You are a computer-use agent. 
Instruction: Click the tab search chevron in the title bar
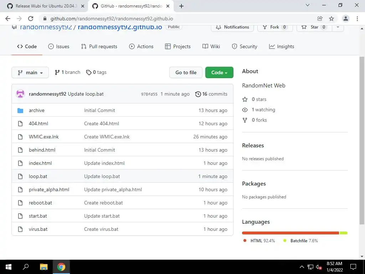(x=308, y=5)
